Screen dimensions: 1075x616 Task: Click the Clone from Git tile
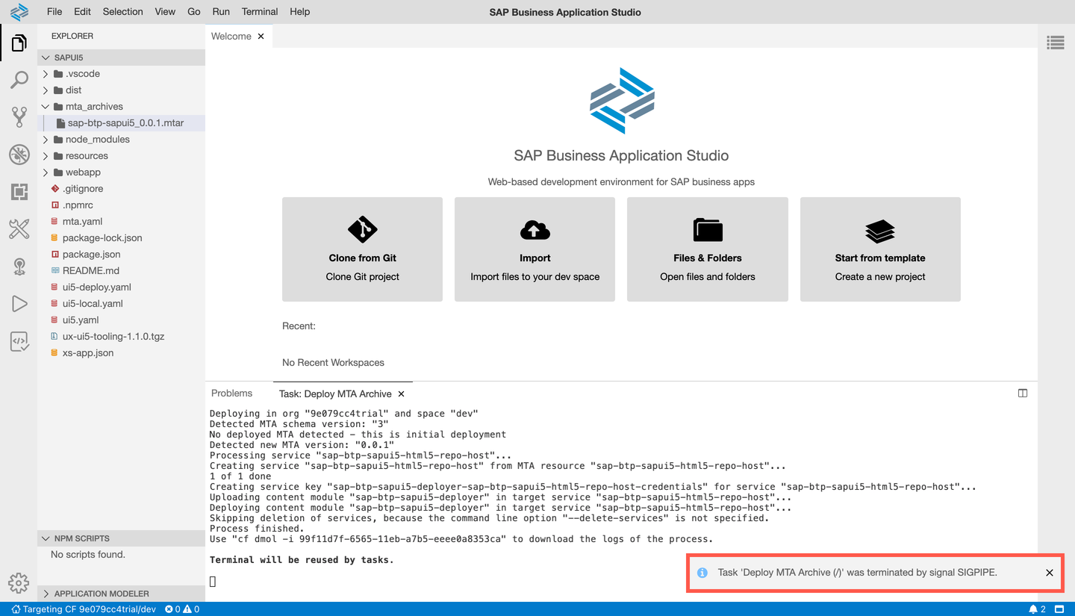[363, 249]
